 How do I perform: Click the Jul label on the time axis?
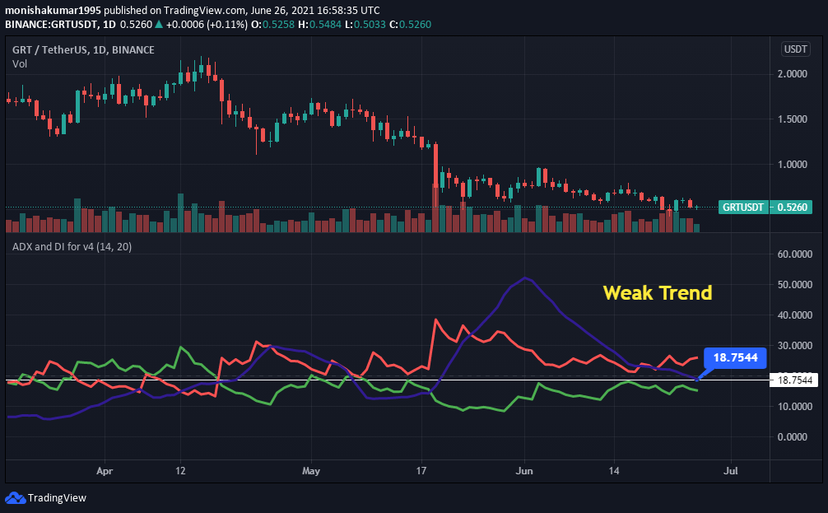tap(730, 470)
